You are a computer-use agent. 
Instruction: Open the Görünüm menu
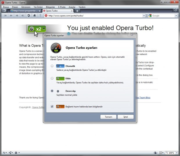click(26, 7)
